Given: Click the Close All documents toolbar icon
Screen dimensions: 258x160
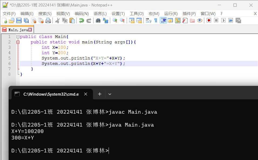Looking at the screenshot, I should (x=41, y=20).
